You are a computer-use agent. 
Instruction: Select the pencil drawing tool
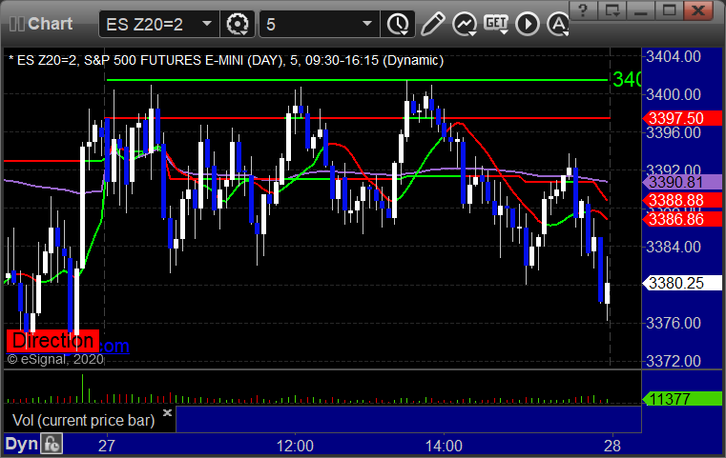pyautogui.click(x=432, y=24)
